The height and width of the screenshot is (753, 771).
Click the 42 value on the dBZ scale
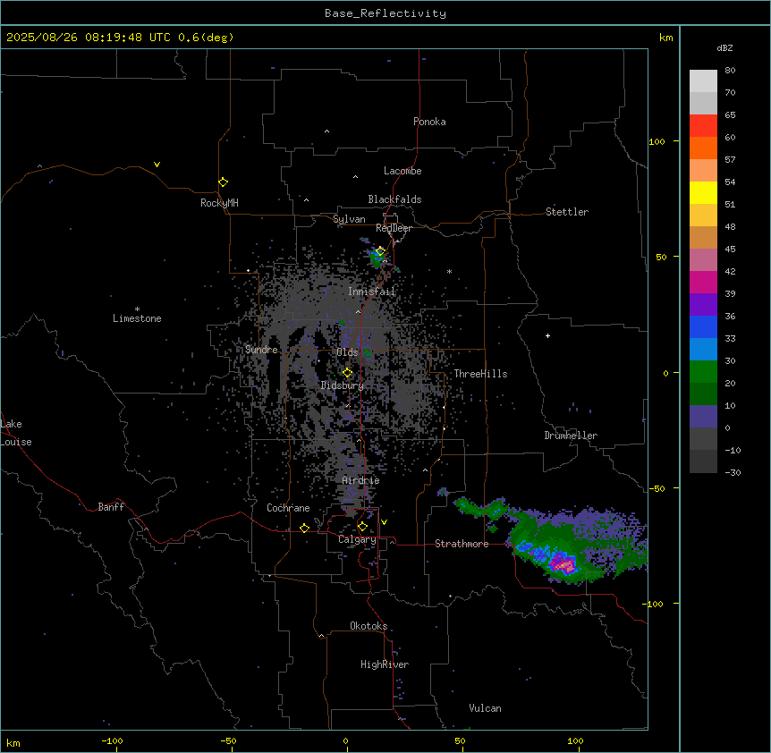click(730, 271)
